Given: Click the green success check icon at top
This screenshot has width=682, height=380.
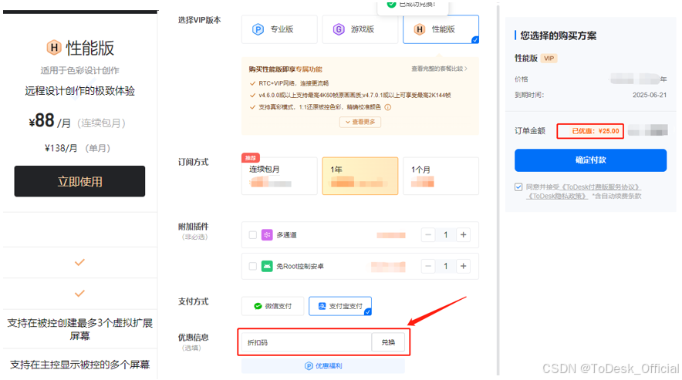Looking at the screenshot, I should pyautogui.click(x=391, y=4).
